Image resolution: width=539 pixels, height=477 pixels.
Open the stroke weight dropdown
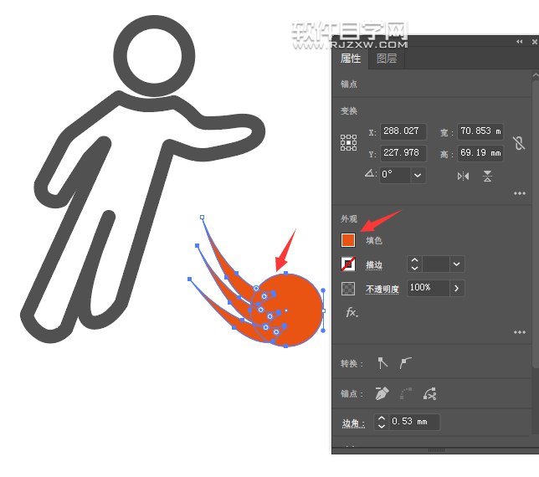coord(457,264)
